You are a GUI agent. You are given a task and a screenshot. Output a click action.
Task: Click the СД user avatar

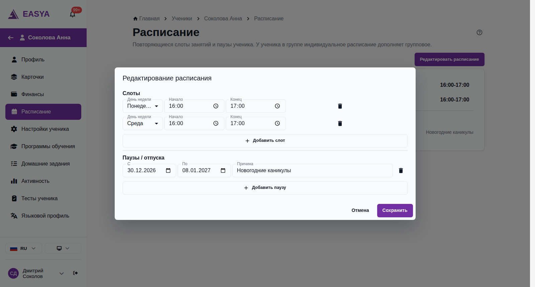pyautogui.click(x=13, y=273)
